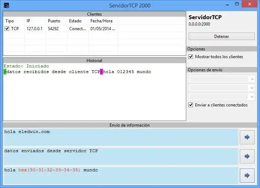The width and height of the screenshot is (260, 188).
Task: Stop the server with Detener button
Action: 222,36
